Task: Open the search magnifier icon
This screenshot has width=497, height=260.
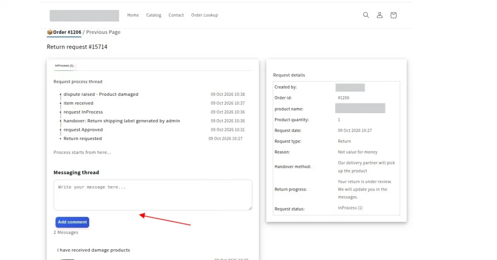Action: pos(366,15)
